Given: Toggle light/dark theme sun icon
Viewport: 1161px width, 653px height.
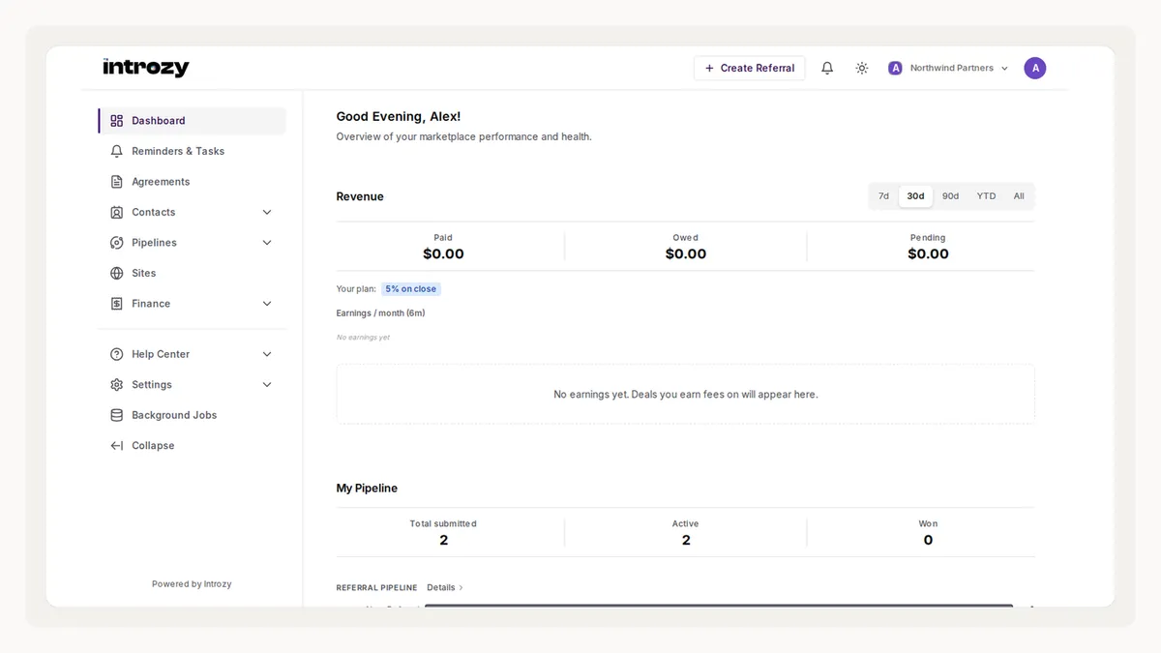Looking at the screenshot, I should tap(862, 68).
